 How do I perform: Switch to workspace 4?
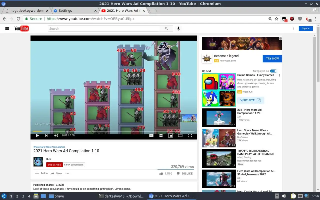[29, 196]
